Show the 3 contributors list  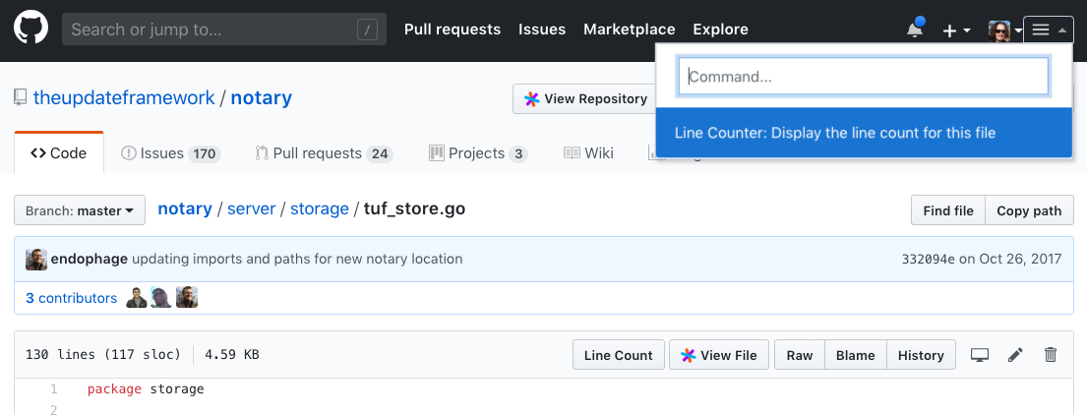[x=72, y=298]
